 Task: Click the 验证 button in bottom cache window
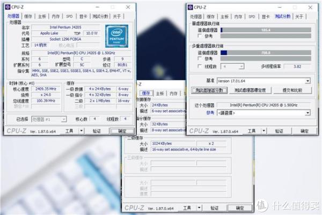point(214,208)
